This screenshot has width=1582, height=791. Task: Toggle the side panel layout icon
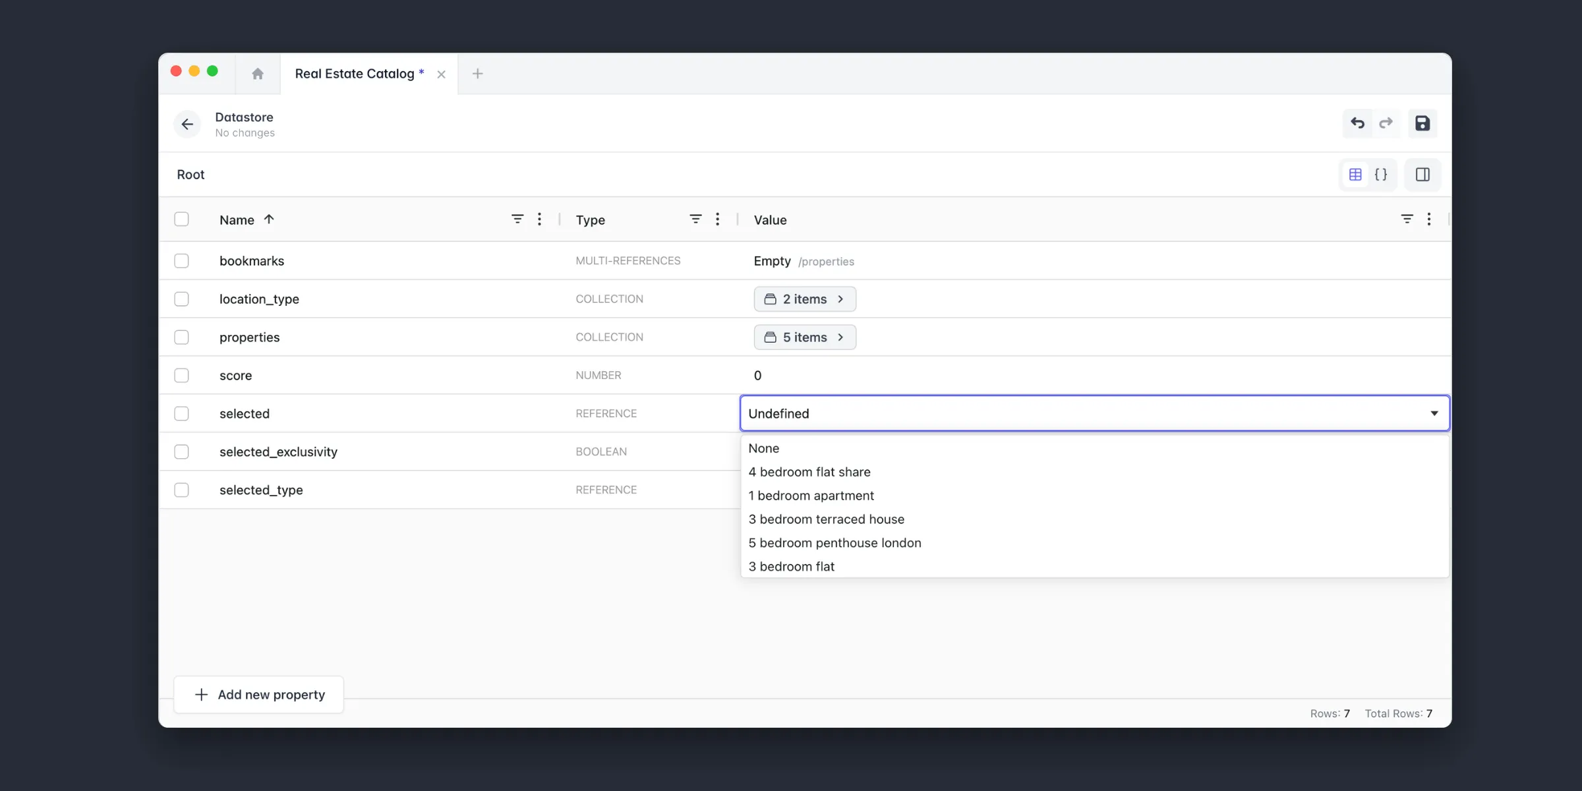click(x=1422, y=175)
